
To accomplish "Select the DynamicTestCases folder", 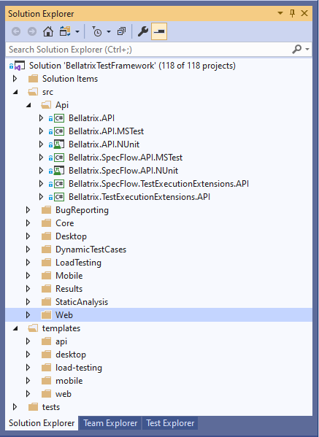I will pos(91,250).
